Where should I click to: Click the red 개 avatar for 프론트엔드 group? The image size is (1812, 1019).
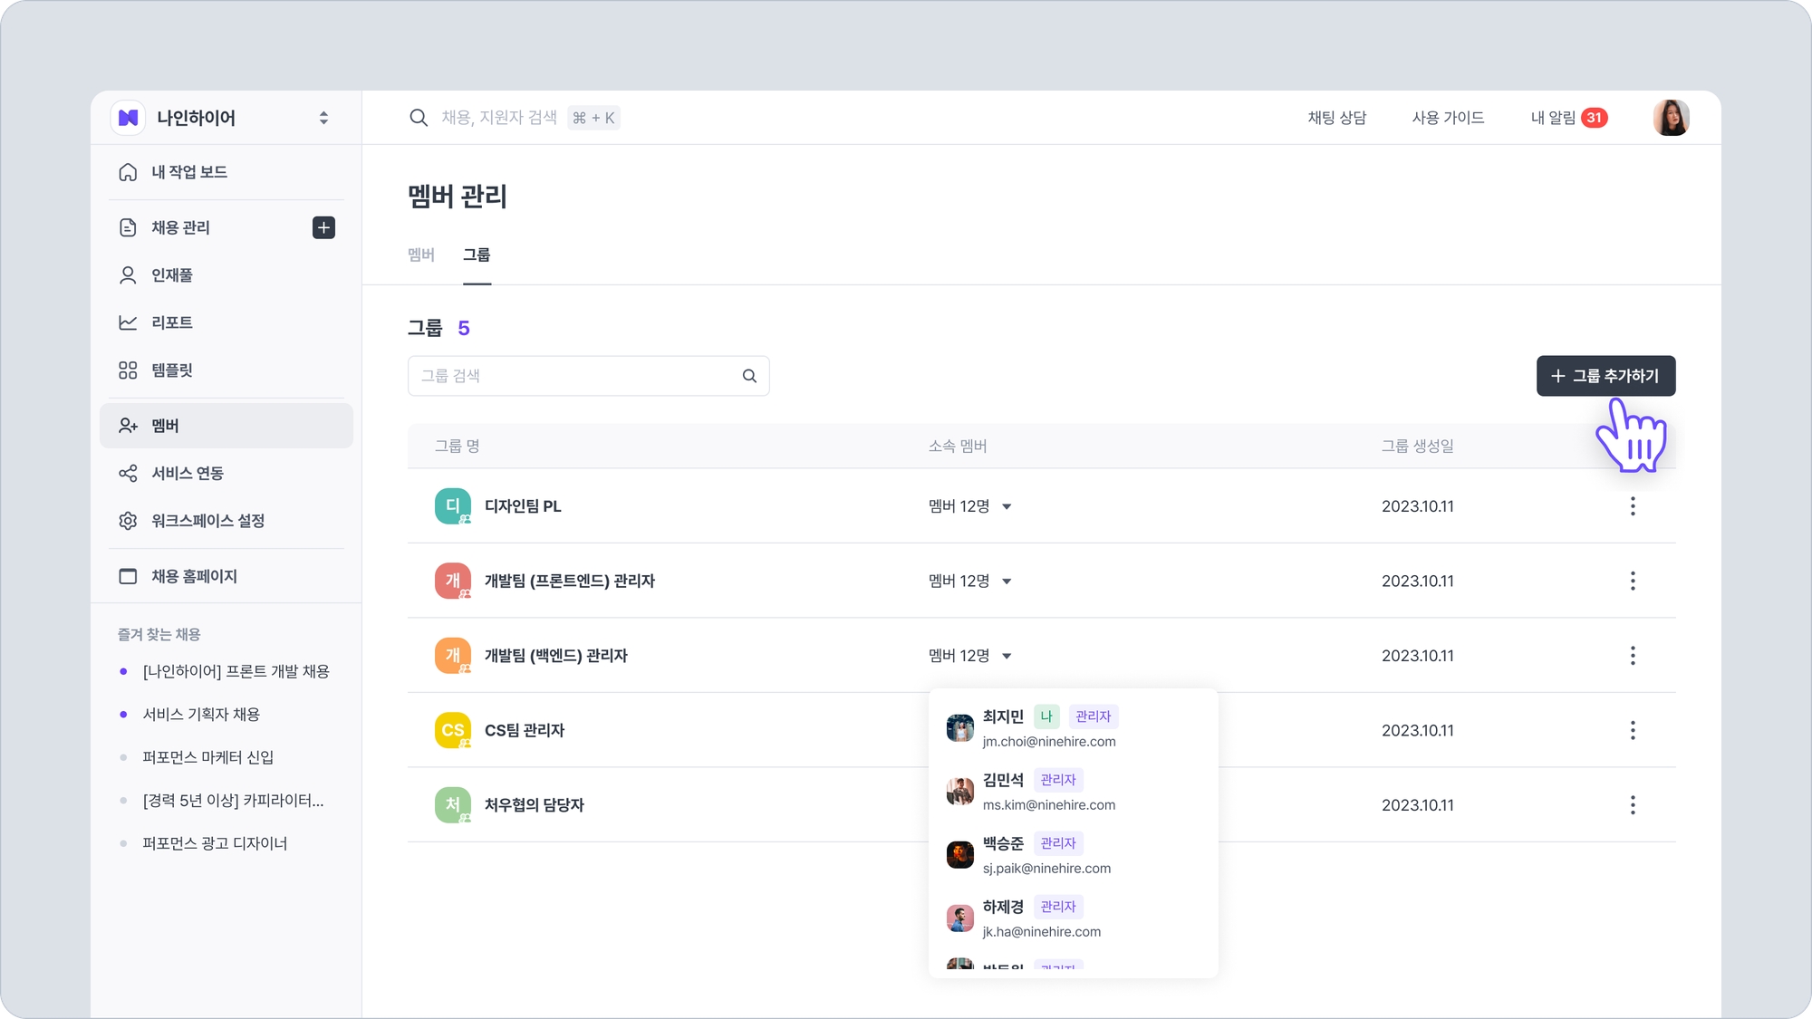453,582
